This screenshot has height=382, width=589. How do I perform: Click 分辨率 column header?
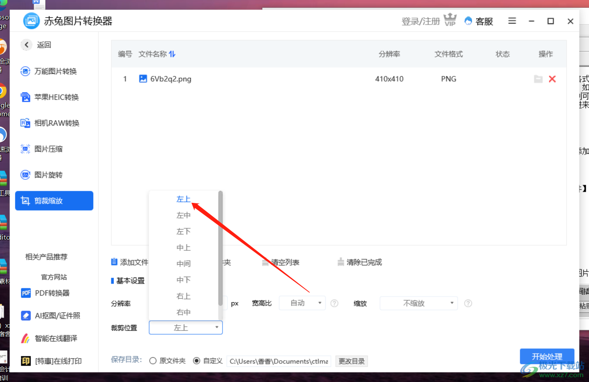click(x=390, y=54)
